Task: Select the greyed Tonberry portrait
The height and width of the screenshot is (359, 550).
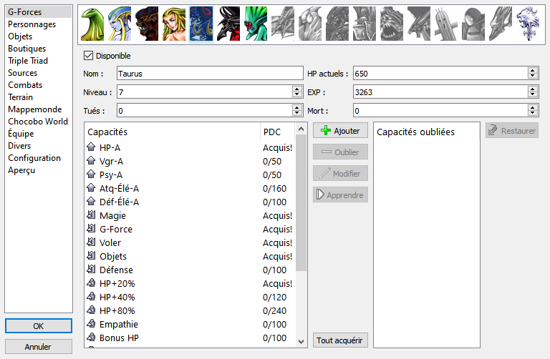Action: click(473, 24)
